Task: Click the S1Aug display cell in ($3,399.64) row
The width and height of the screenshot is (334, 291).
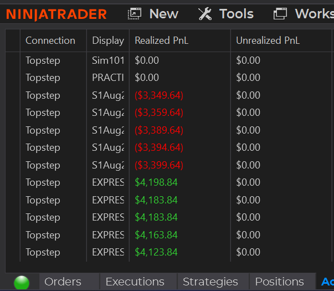Action: click(108, 165)
